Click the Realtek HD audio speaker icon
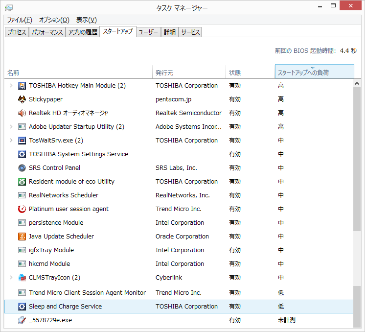The width and height of the screenshot is (367, 333). [x=22, y=113]
